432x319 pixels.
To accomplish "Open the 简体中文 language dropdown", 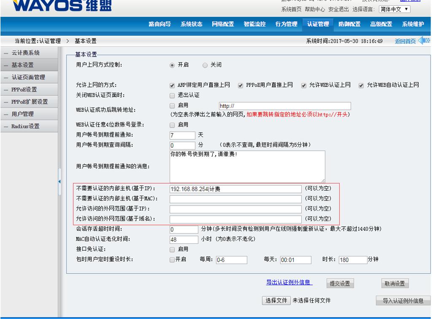I will 394,9.
